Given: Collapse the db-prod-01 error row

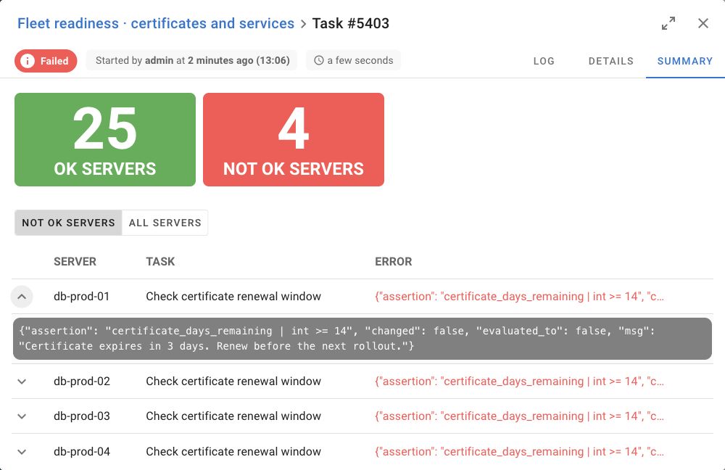Looking at the screenshot, I should [22, 297].
